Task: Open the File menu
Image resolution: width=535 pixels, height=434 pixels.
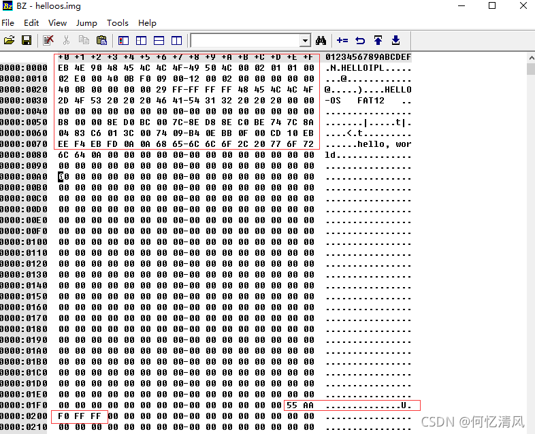Action: 8,23
